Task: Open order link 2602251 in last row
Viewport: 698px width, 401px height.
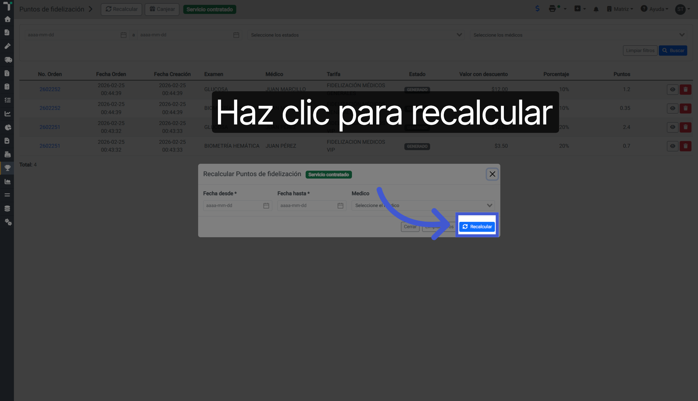Action: point(50,146)
